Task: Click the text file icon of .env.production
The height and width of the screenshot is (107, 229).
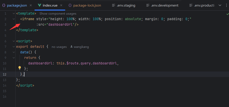Action: pyautogui.click(x=191, y=5)
